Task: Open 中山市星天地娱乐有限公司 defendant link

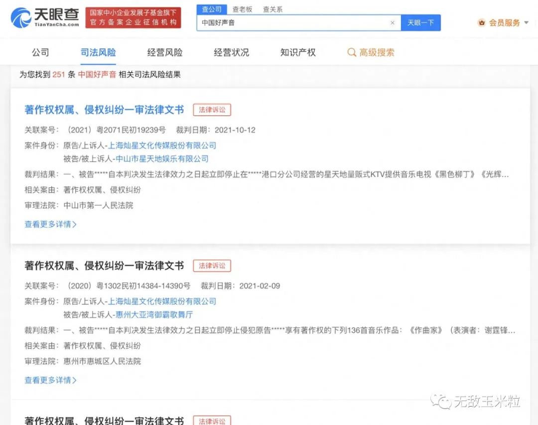Action: tap(162, 159)
